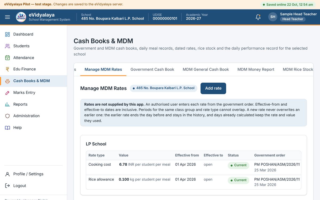Screen dimensions: 320x200
Task: Click the Saved online status badge
Action: tap(288, 5)
